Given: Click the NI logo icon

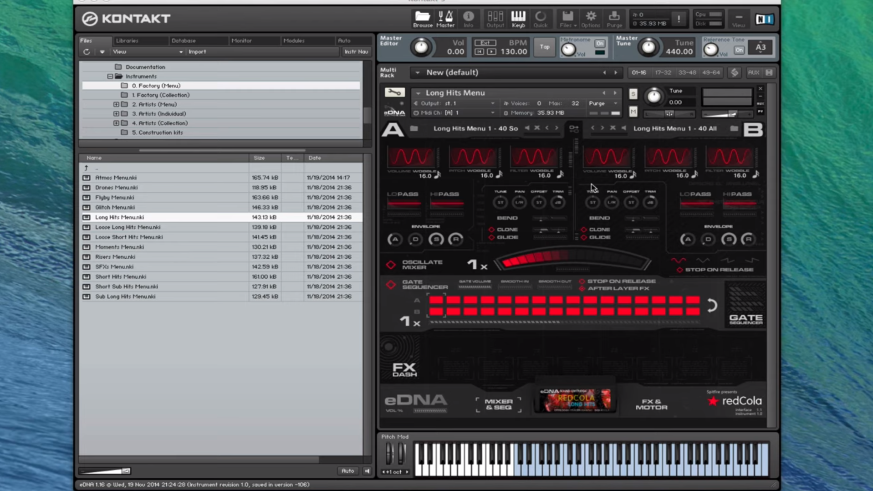Looking at the screenshot, I should [764, 19].
